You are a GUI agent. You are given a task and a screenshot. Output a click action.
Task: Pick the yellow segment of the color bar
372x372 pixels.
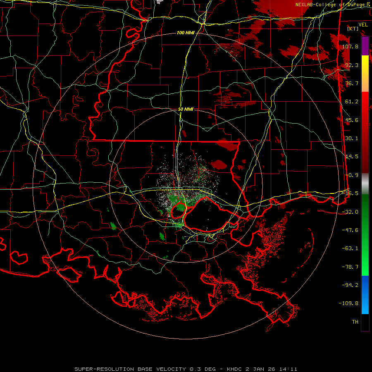[x=365, y=64]
